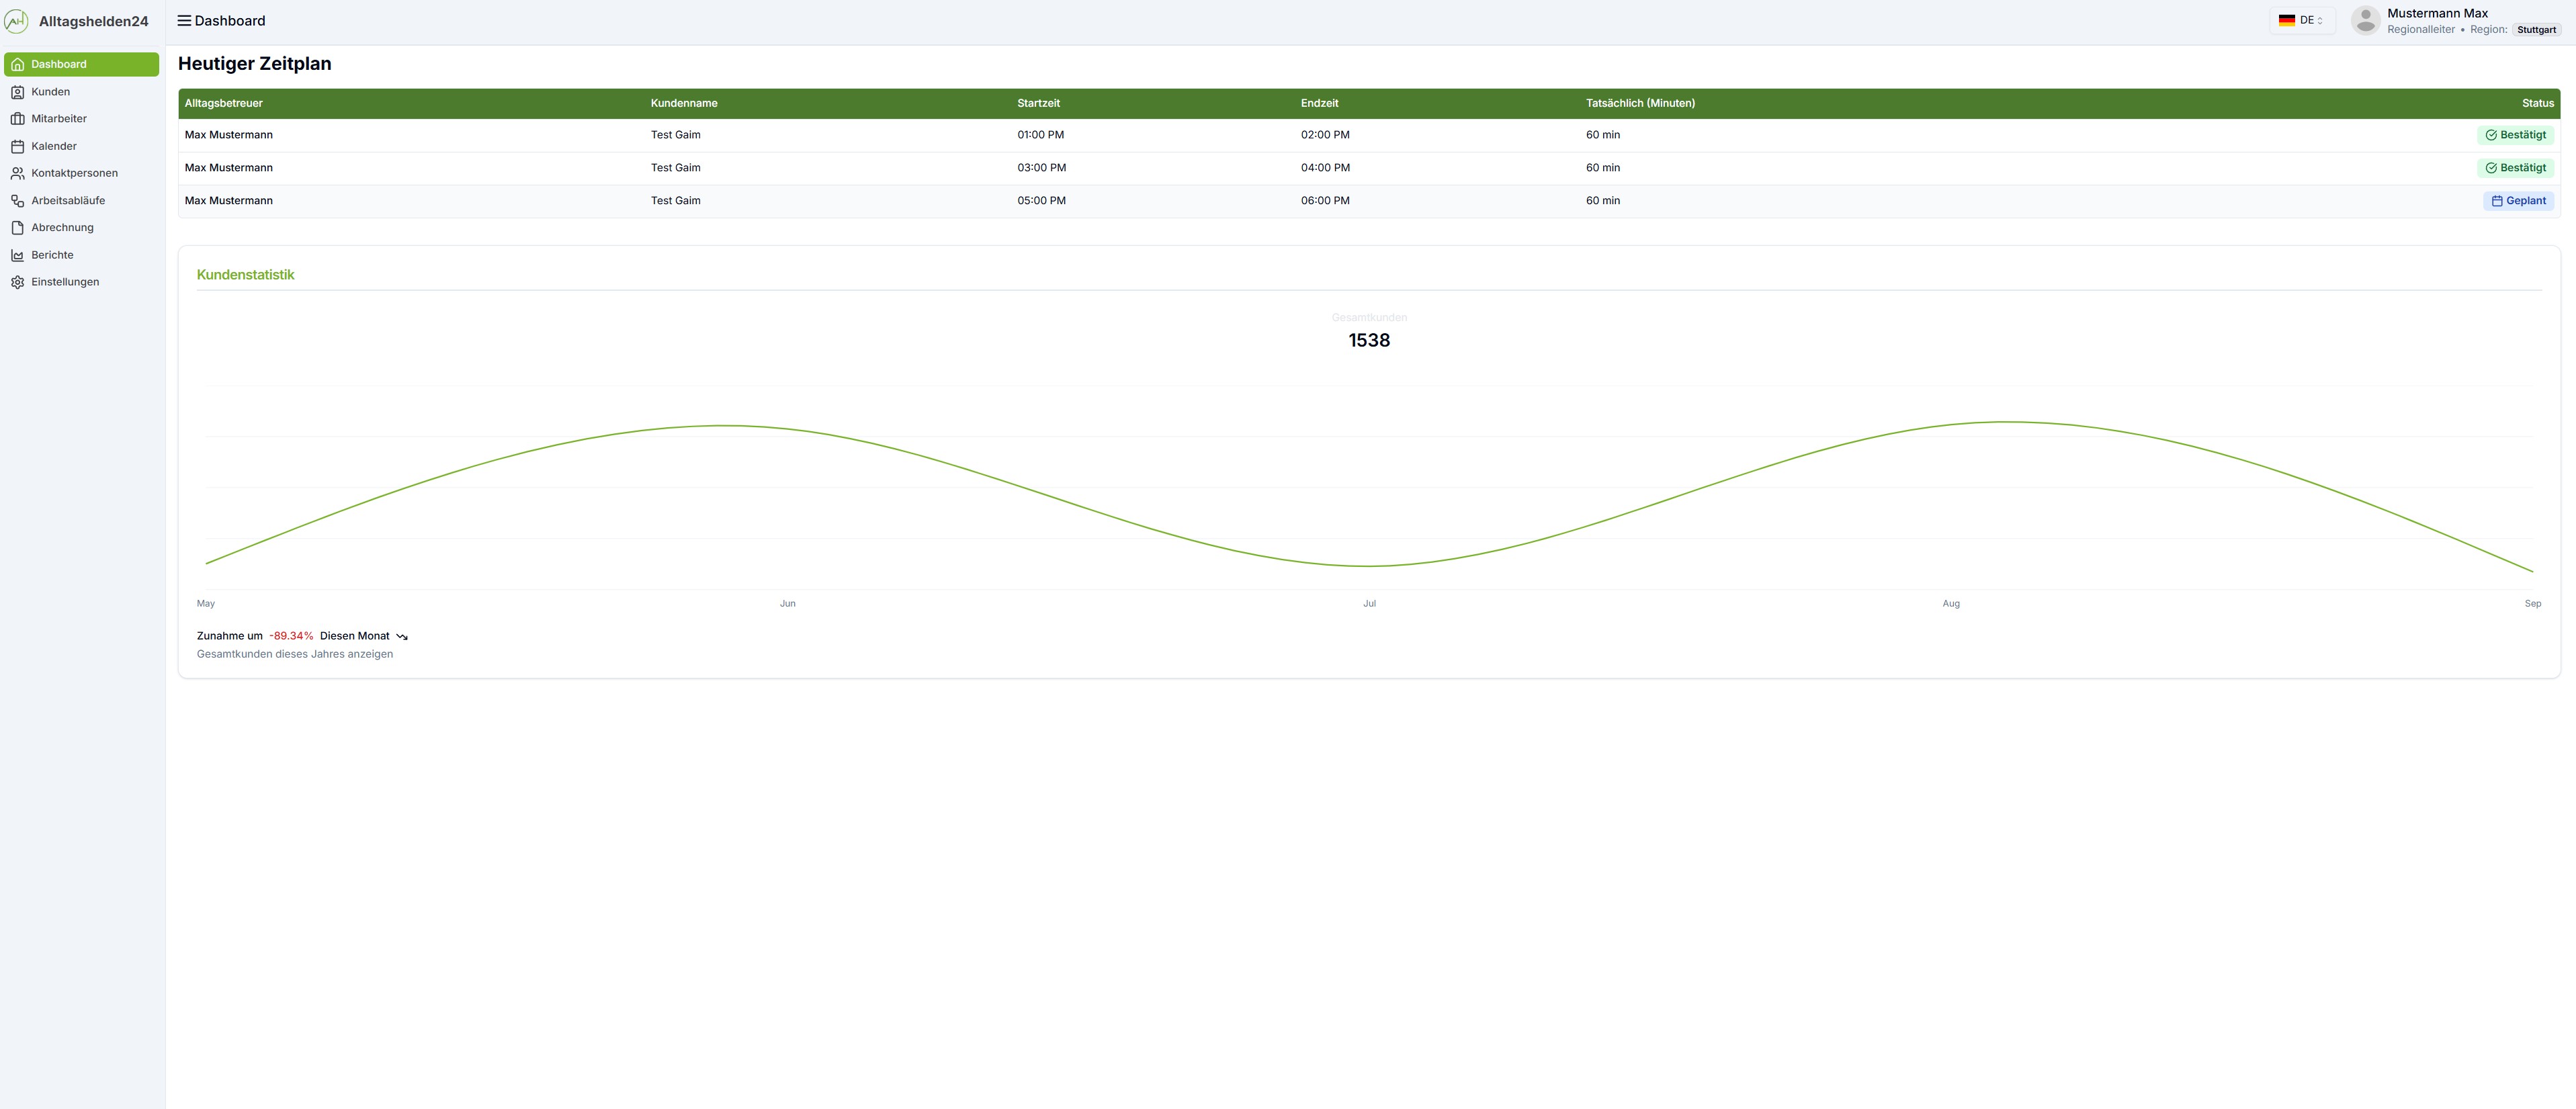The width and height of the screenshot is (2576, 1109).
Task: Click the downward trend arrow icon
Action: pos(402,636)
